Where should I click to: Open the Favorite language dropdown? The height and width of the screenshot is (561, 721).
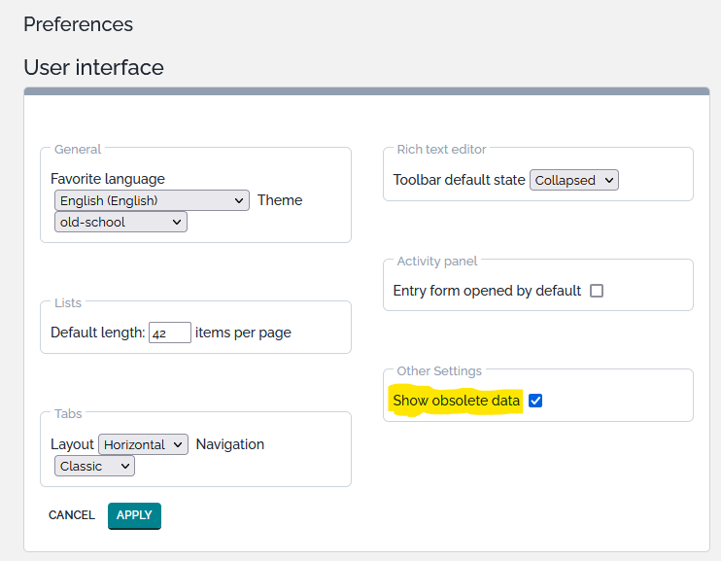[152, 200]
